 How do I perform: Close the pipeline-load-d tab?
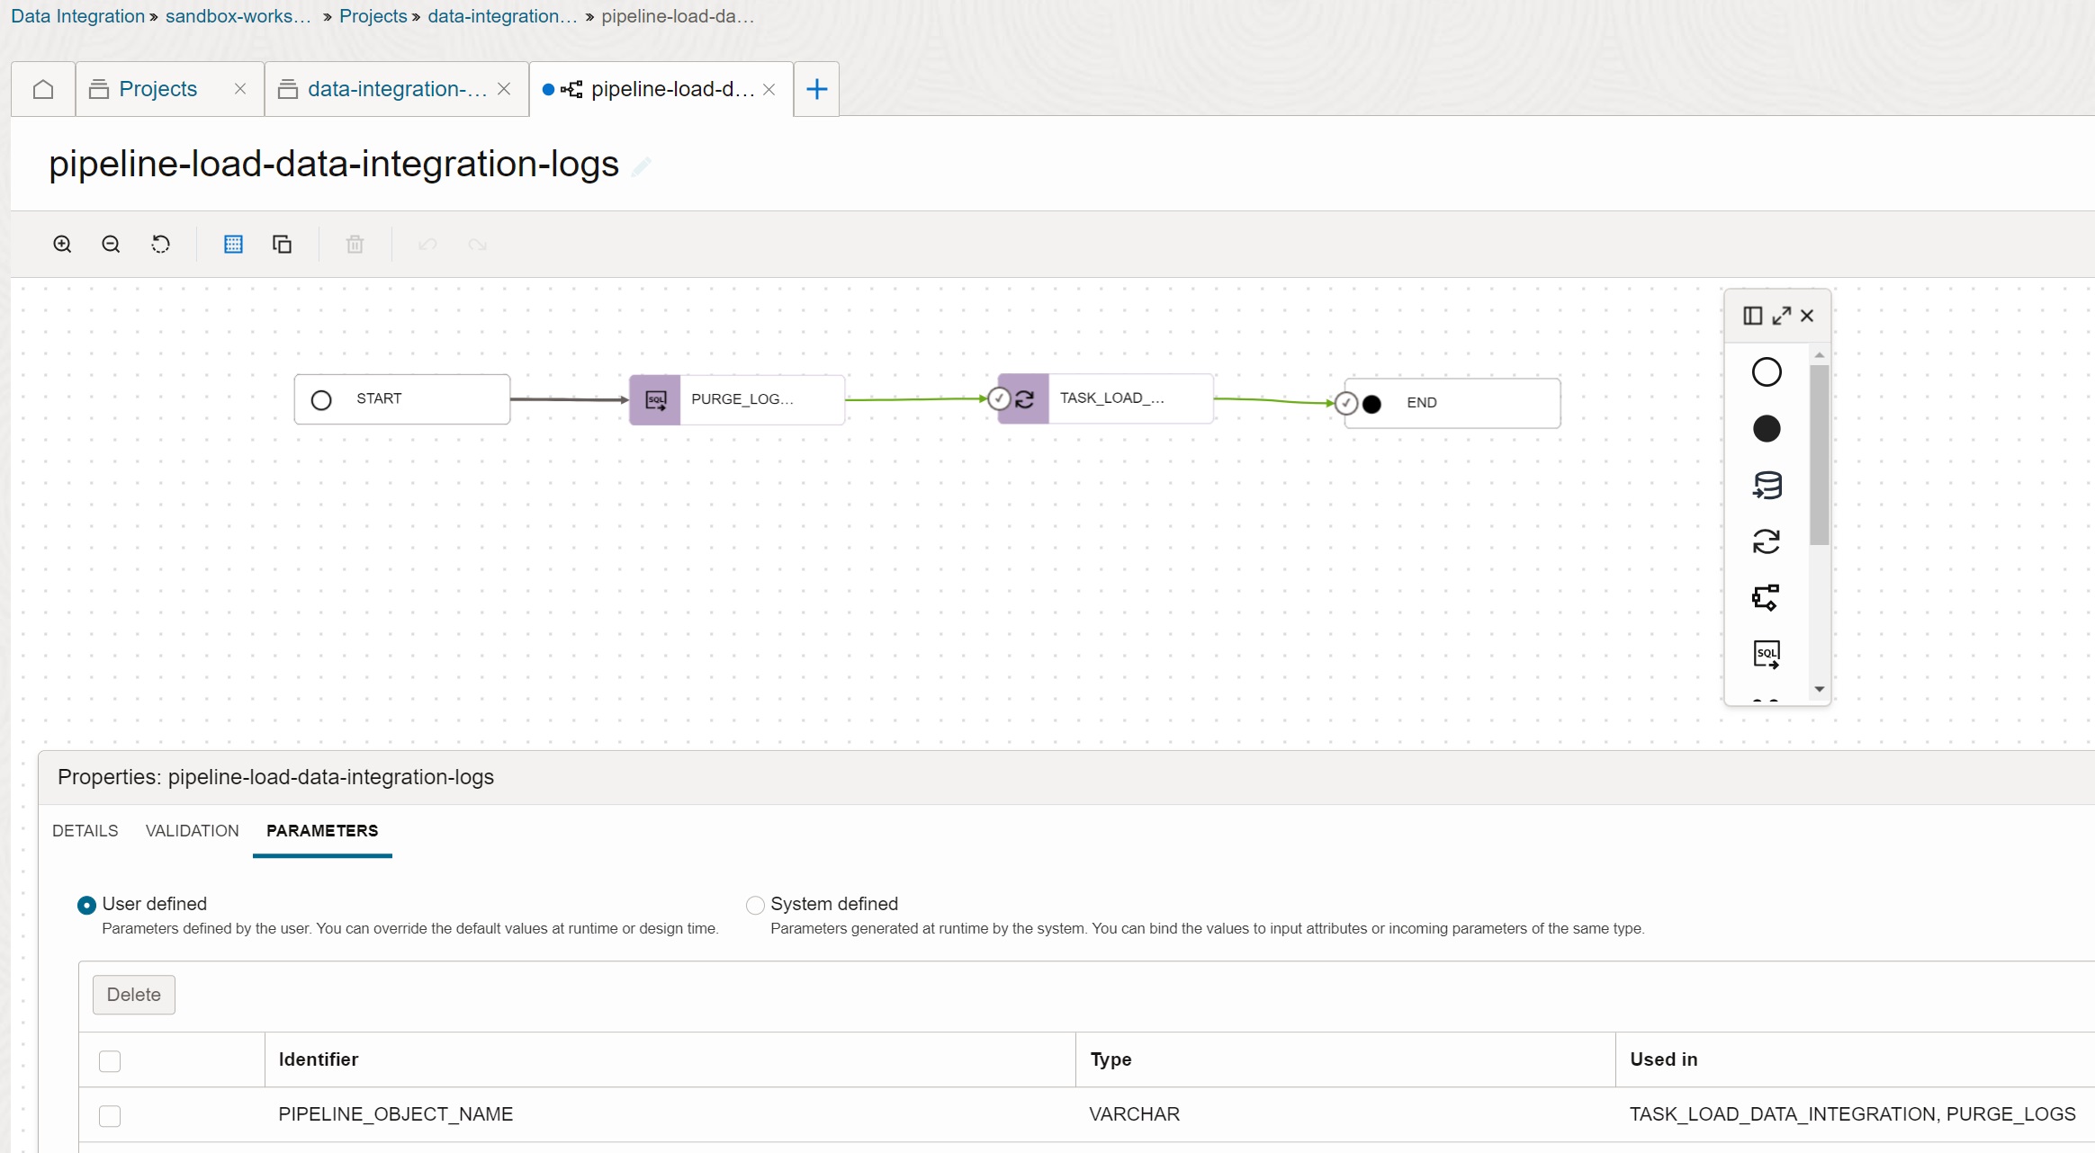(769, 89)
